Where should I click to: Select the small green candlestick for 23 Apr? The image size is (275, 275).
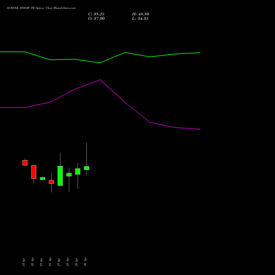click(x=42, y=178)
